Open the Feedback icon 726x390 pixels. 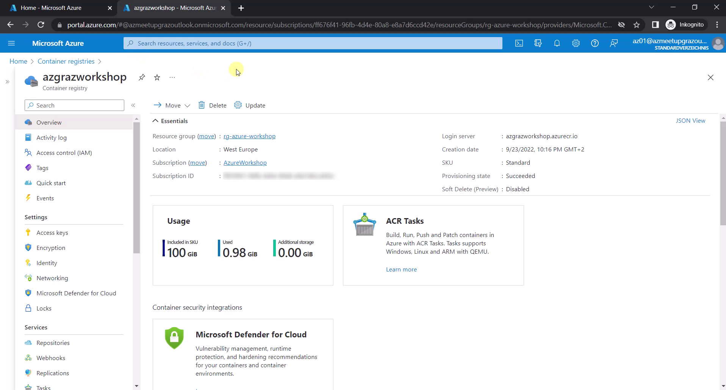(614, 44)
